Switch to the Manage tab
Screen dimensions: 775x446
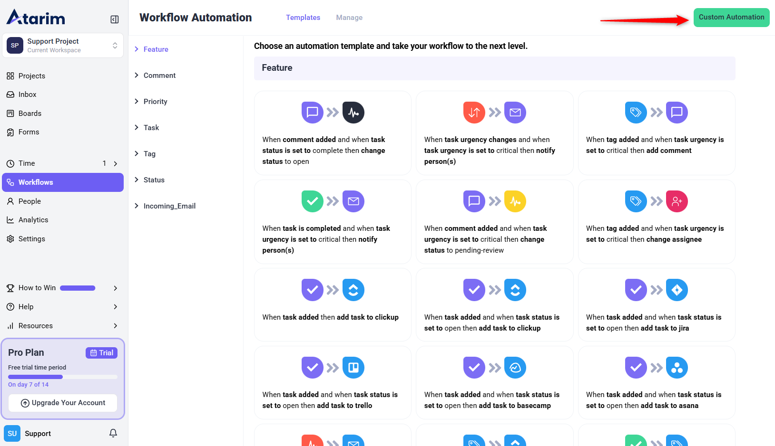(x=349, y=18)
